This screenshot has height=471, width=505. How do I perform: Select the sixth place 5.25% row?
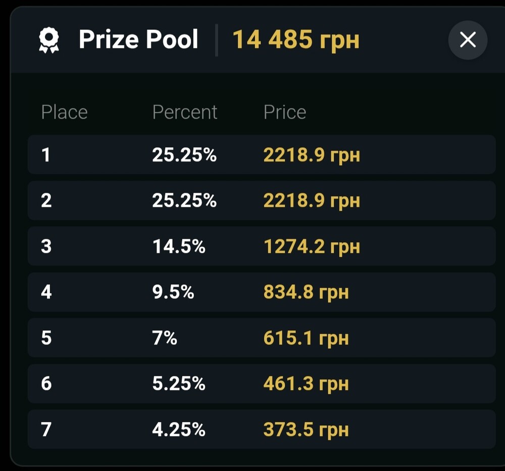click(262, 384)
